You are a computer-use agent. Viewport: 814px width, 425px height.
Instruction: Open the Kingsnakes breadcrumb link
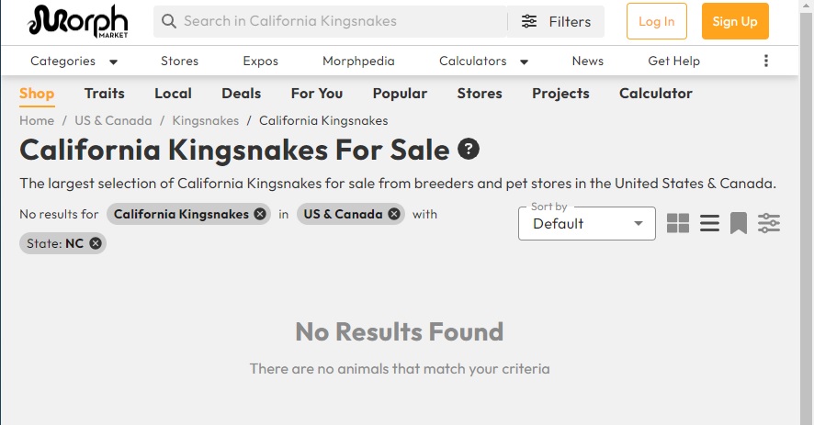206,120
